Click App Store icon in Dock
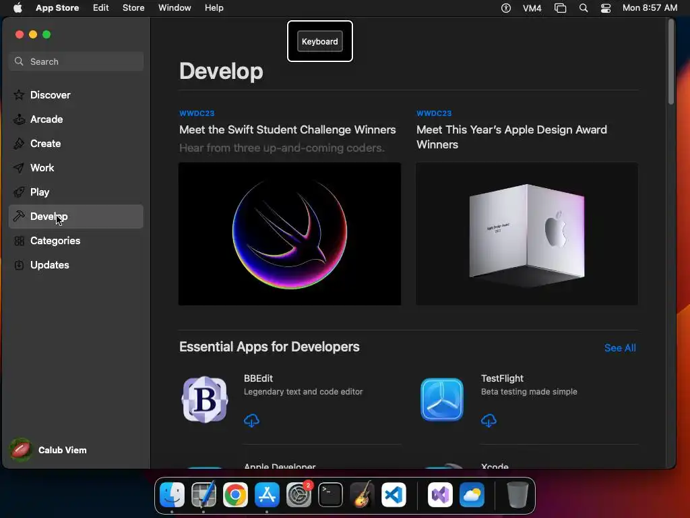Viewport: 690px width, 518px height. tap(267, 494)
